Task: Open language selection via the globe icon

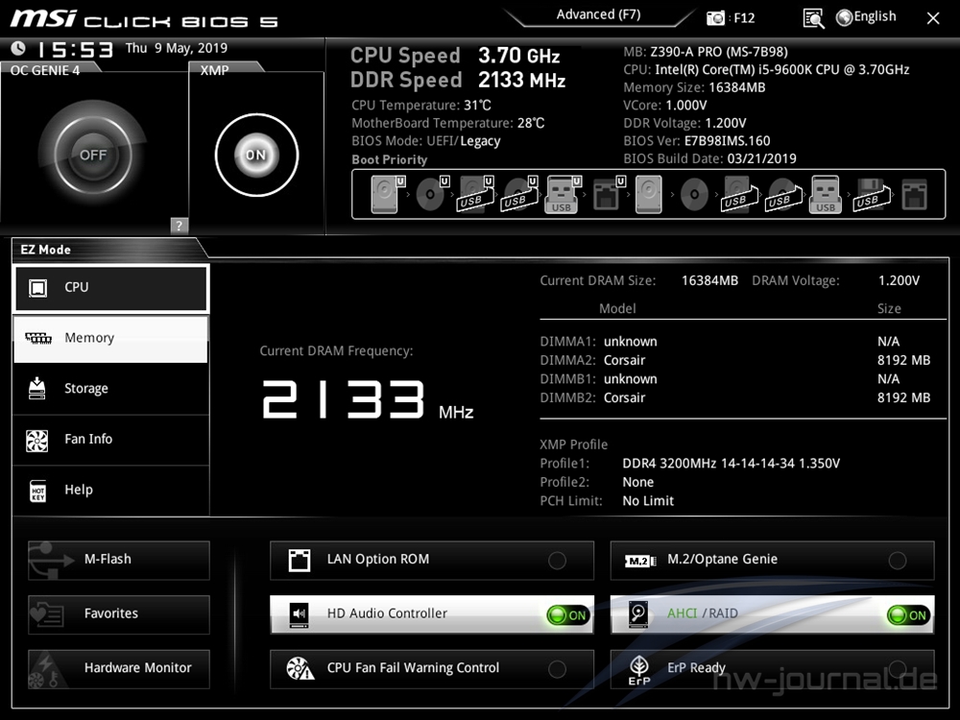Action: point(844,17)
